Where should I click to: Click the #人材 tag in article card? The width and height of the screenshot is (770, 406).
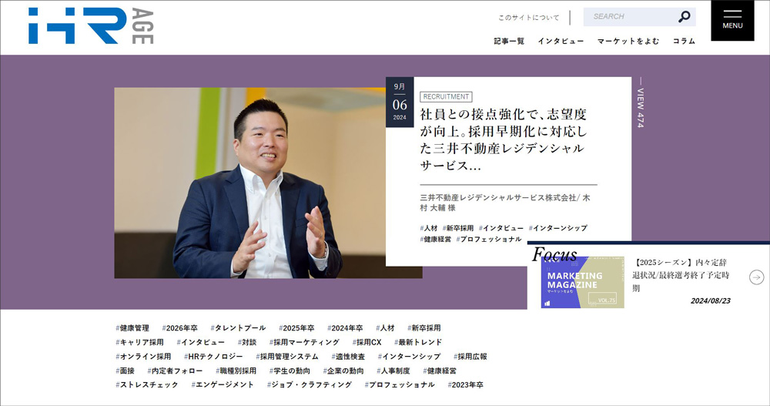(x=429, y=228)
